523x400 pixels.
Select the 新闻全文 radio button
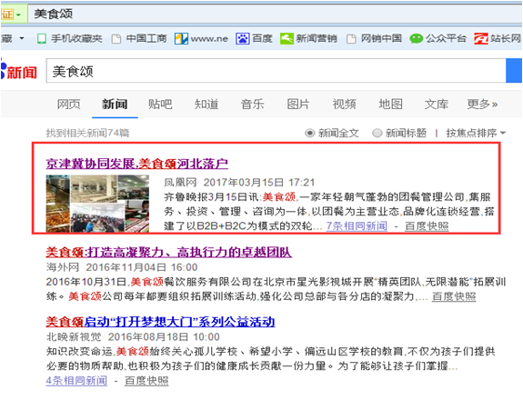pyautogui.click(x=309, y=133)
